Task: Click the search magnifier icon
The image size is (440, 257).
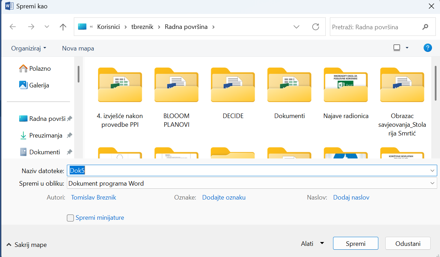Action: click(425, 27)
